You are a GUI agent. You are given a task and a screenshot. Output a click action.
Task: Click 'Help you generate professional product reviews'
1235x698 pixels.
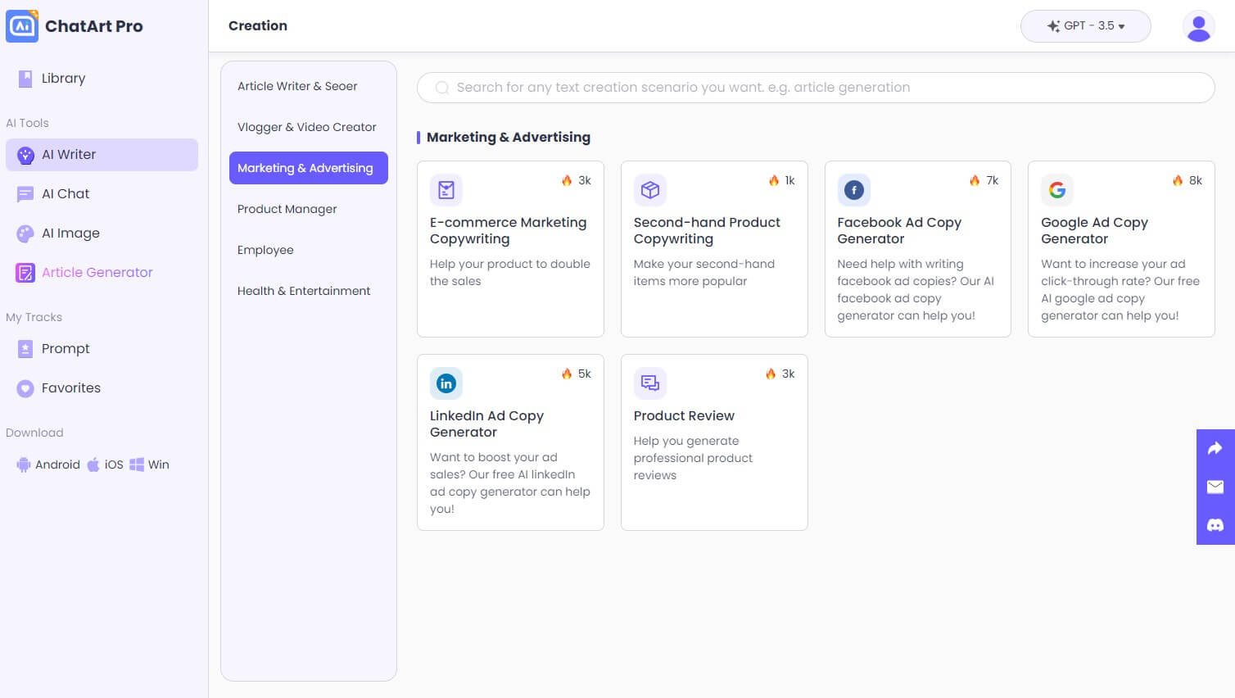[x=693, y=458]
